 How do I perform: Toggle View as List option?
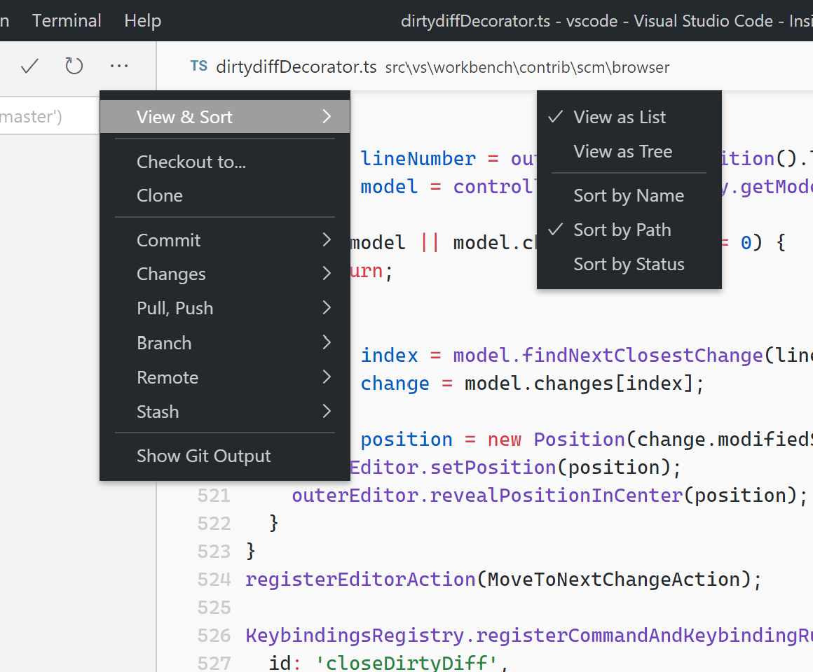coord(629,117)
